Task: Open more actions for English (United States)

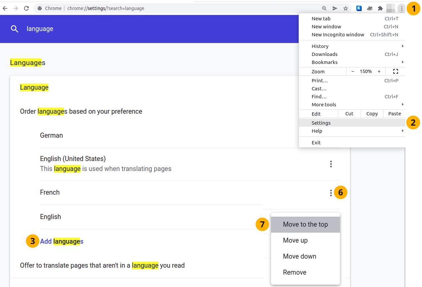Action: coord(331,164)
